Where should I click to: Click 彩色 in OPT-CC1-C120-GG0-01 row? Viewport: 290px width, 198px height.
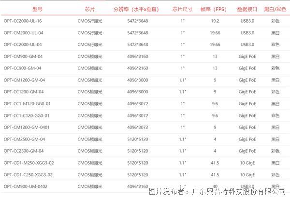pos(275,115)
